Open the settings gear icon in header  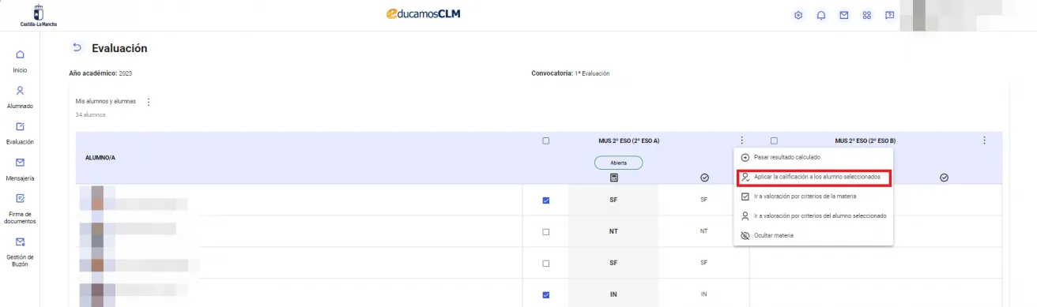pos(798,15)
